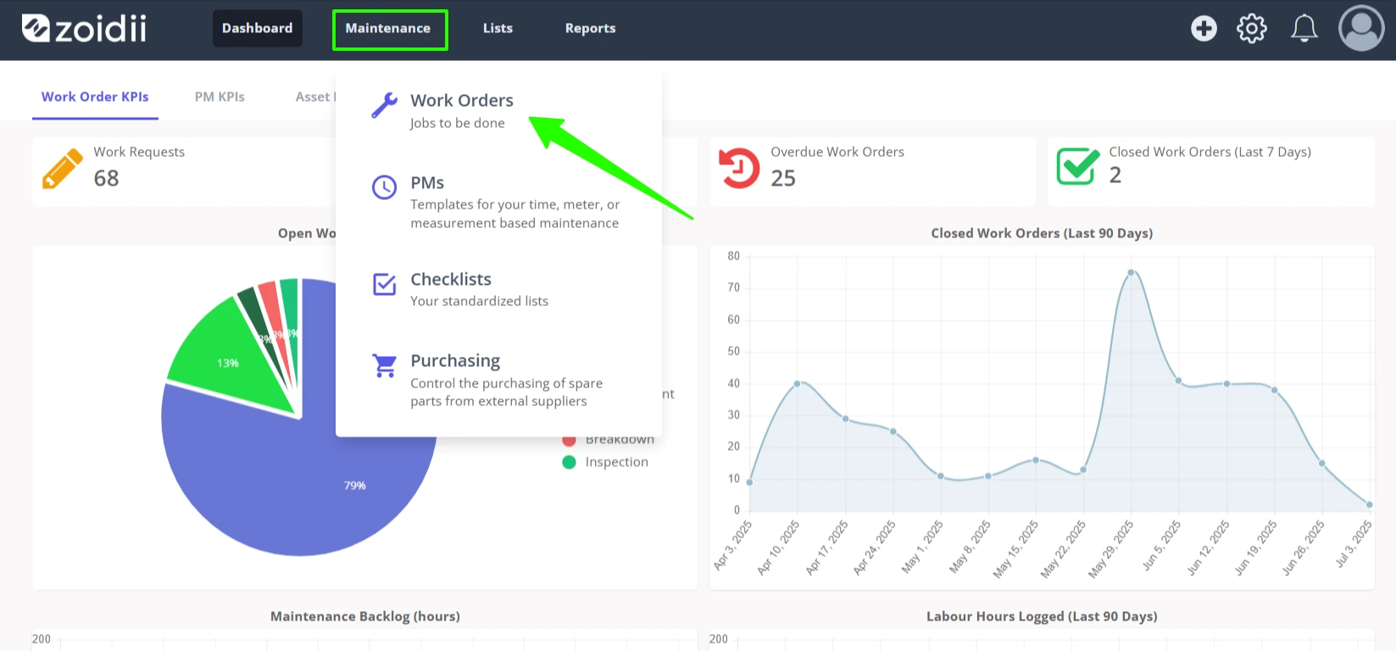Click the peak data point at 75
Screen dimensions: 1396x651
pos(1131,272)
